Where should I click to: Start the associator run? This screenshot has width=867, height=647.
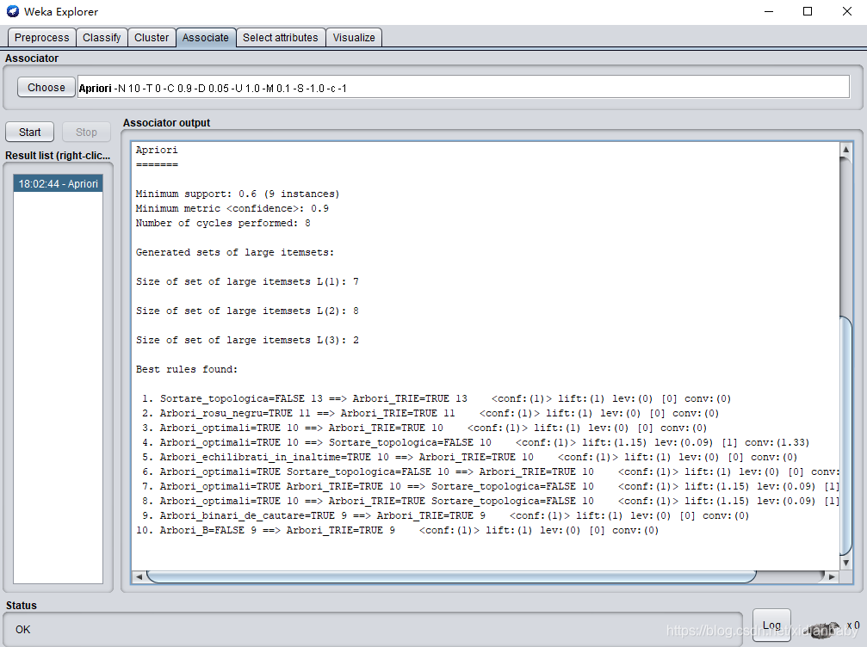point(30,132)
